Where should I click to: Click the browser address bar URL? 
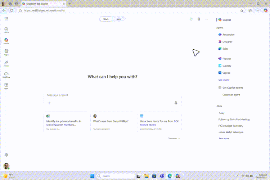[x=44, y=10]
